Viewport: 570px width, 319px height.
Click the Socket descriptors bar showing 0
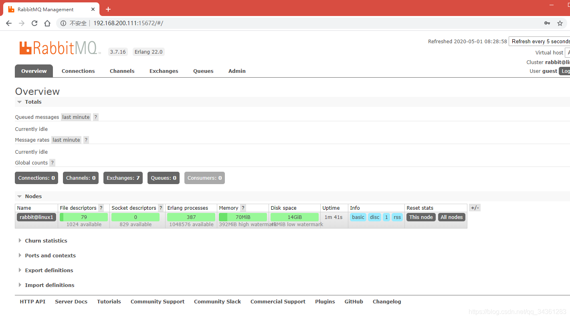click(135, 217)
